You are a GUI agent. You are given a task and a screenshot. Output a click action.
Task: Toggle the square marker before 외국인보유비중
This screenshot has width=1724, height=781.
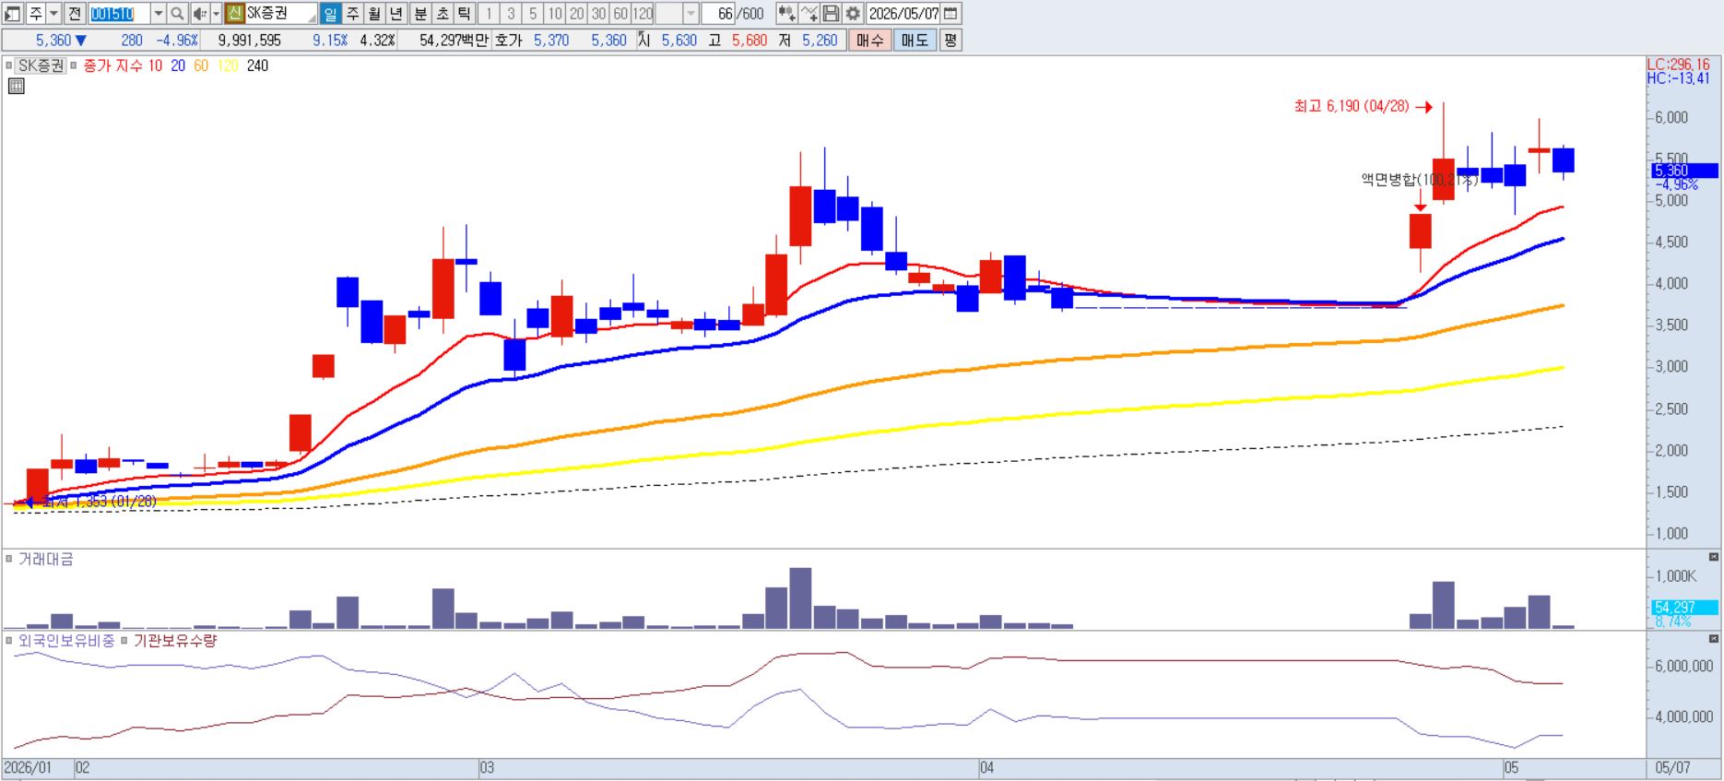[9, 640]
